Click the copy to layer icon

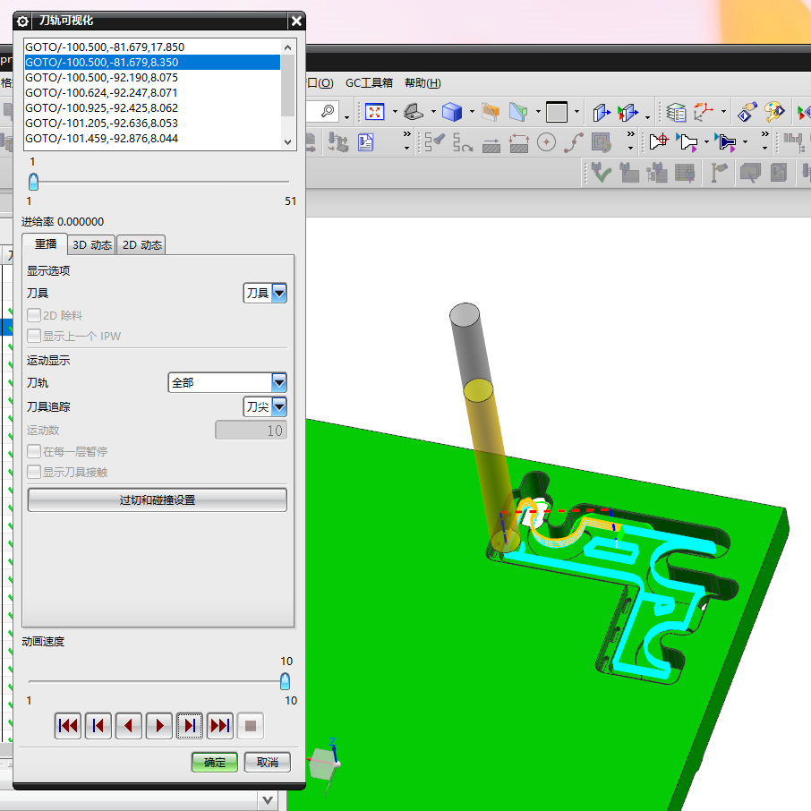pyautogui.click(x=627, y=112)
